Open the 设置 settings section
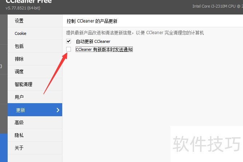 pos(35,21)
